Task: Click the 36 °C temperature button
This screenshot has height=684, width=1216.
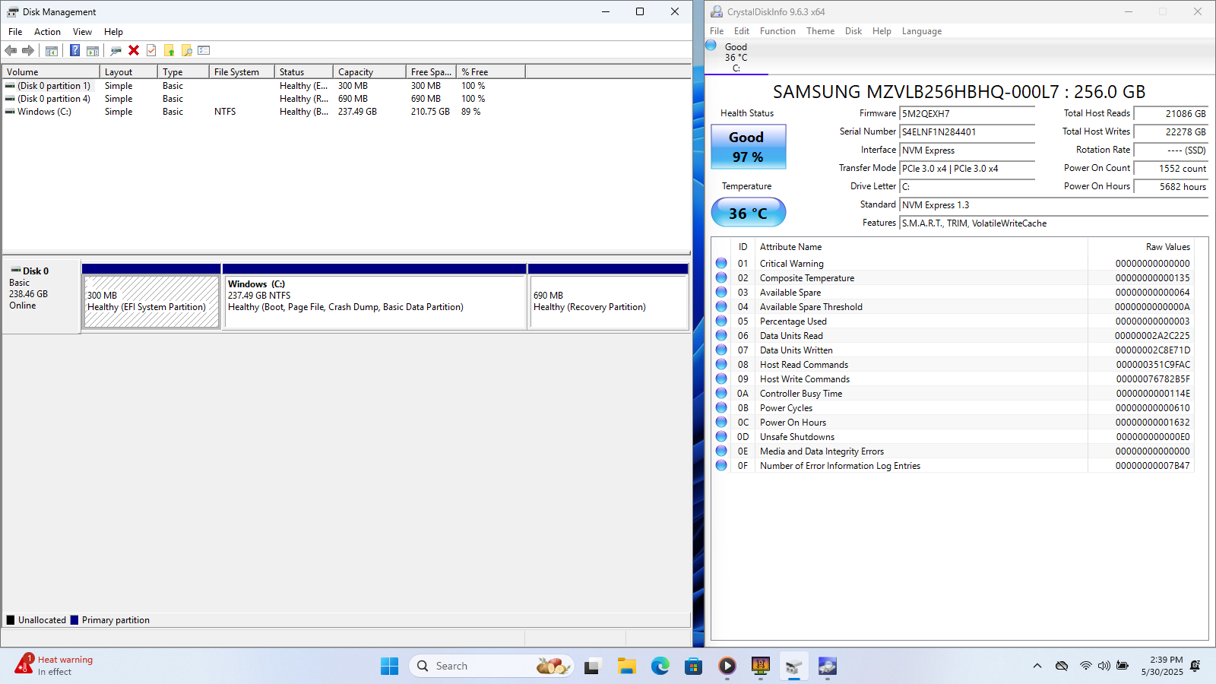Action: [x=748, y=213]
